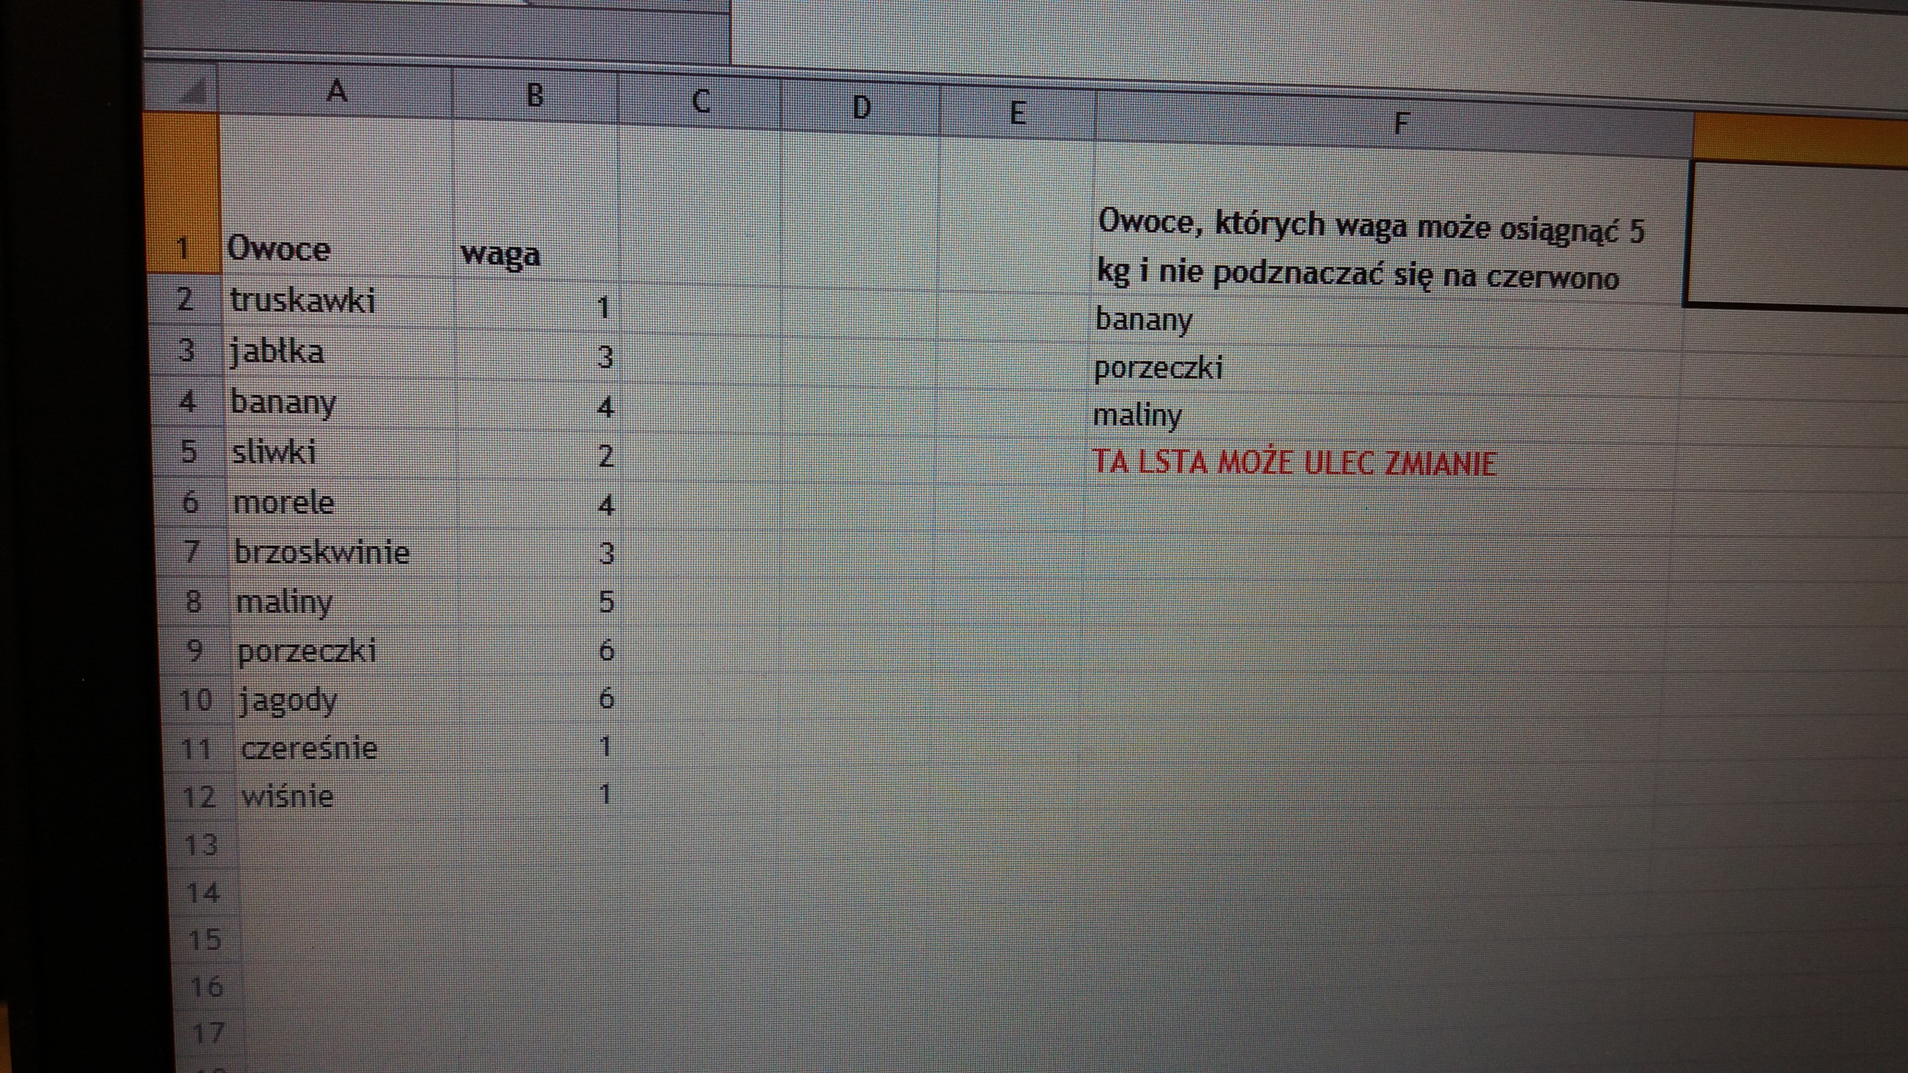Click the weight value for morele
Image resolution: width=1908 pixels, height=1073 pixels.
pyautogui.click(x=540, y=505)
